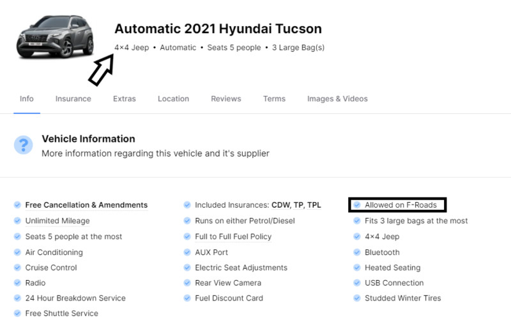511x328 pixels.
Task: Click 'Runs on either Petrol/Diesel' text
Action: tap(245, 221)
